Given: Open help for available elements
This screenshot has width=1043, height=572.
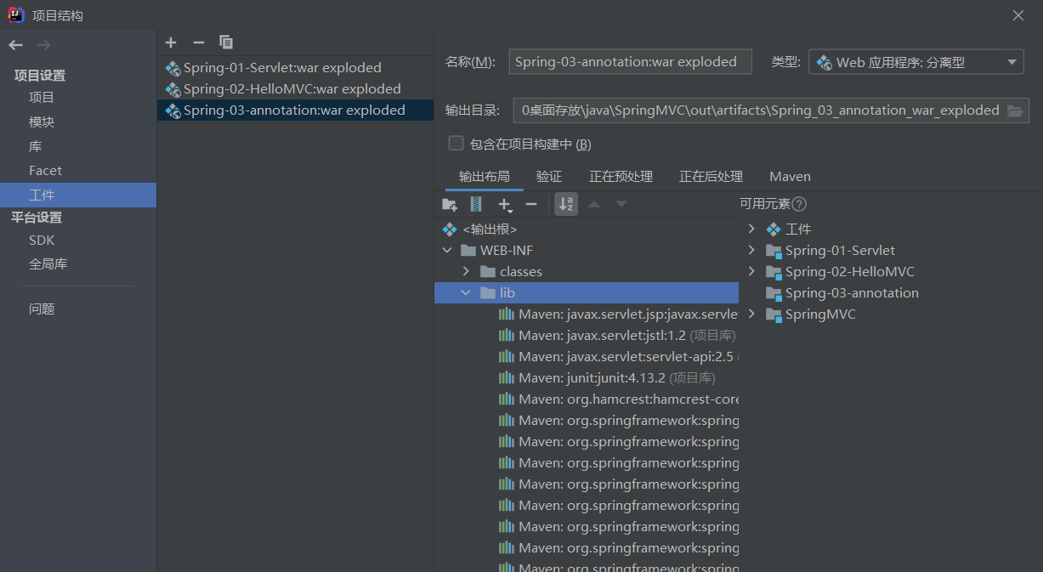Looking at the screenshot, I should 799,204.
